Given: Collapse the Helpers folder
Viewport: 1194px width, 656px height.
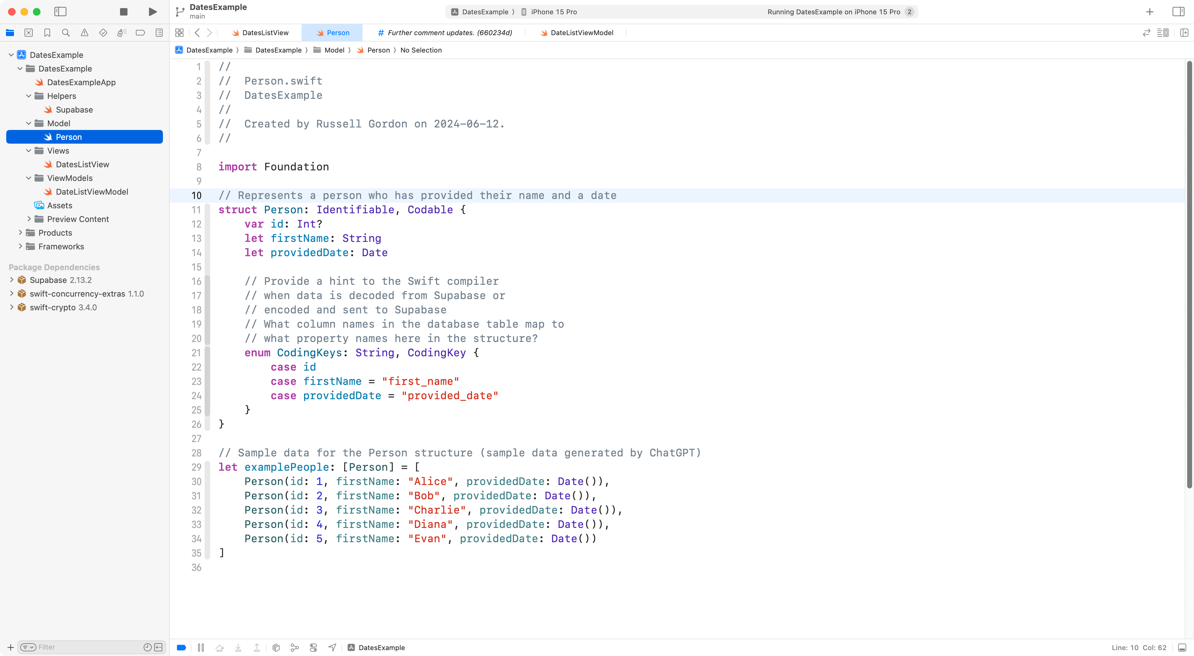Looking at the screenshot, I should pos(29,96).
